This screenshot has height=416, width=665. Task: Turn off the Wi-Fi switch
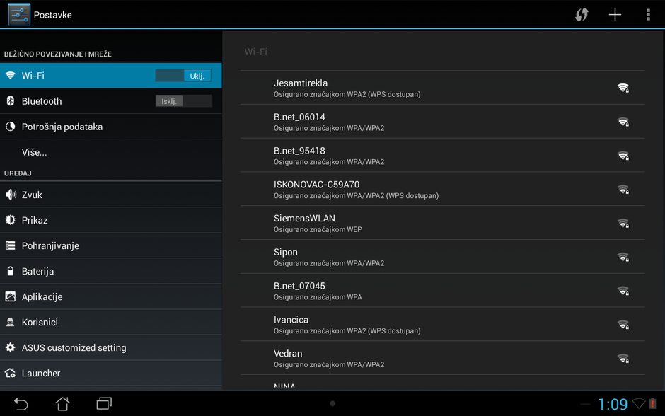coord(183,76)
